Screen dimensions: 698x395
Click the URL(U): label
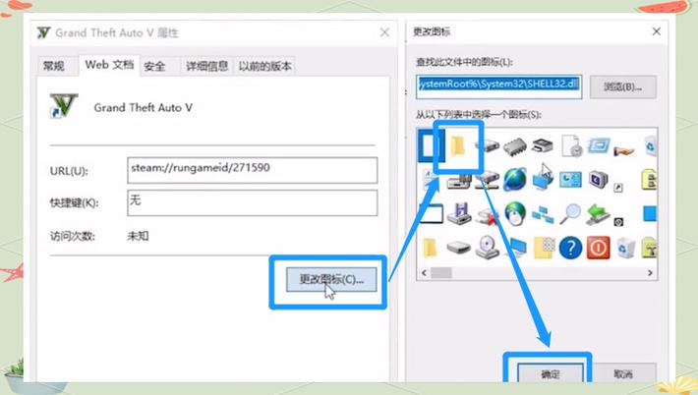[x=69, y=171]
